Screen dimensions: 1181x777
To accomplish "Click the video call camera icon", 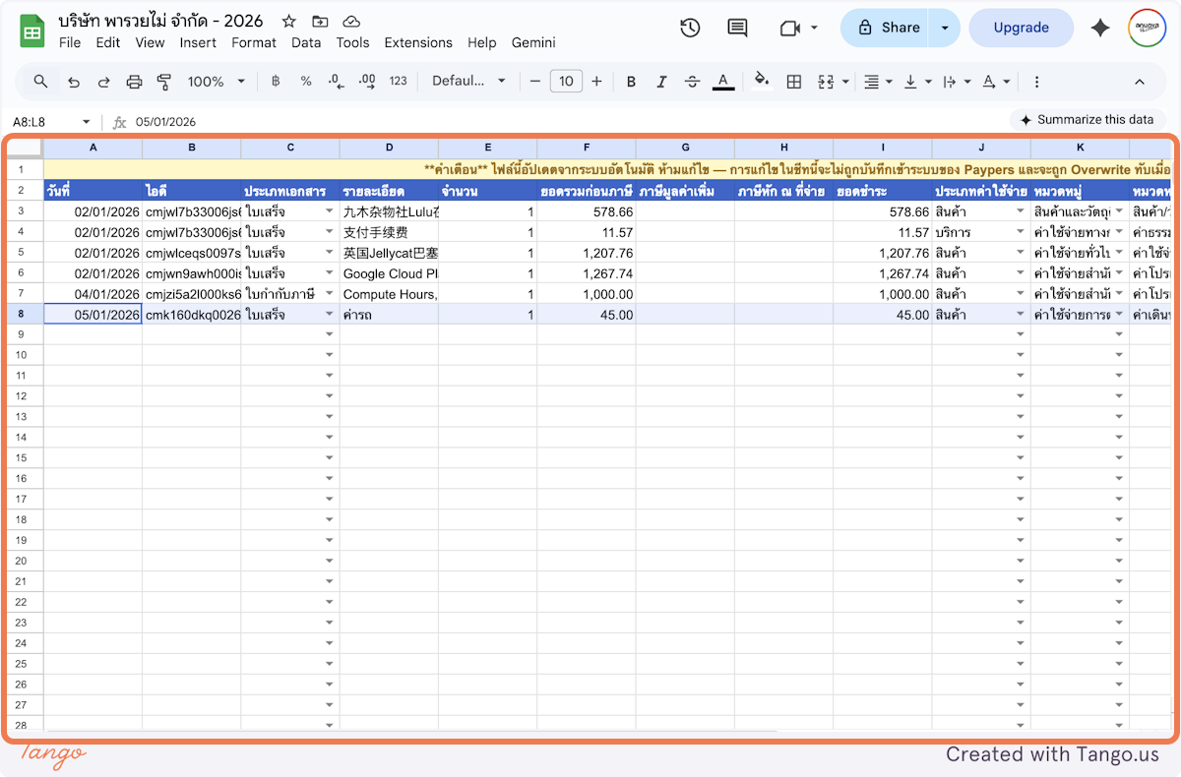I will [x=788, y=28].
